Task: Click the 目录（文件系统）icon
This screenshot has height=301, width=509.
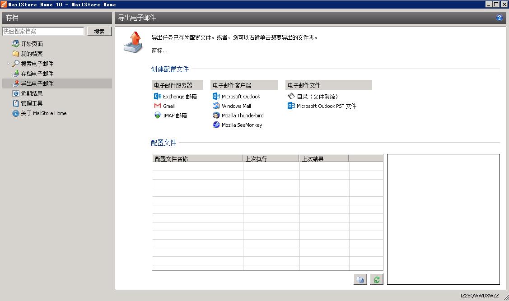Action: tap(291, 96)
